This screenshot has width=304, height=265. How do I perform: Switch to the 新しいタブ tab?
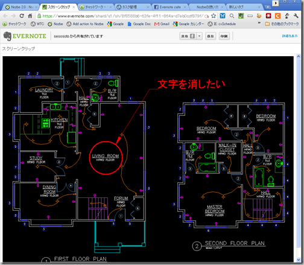click(244, 7)
